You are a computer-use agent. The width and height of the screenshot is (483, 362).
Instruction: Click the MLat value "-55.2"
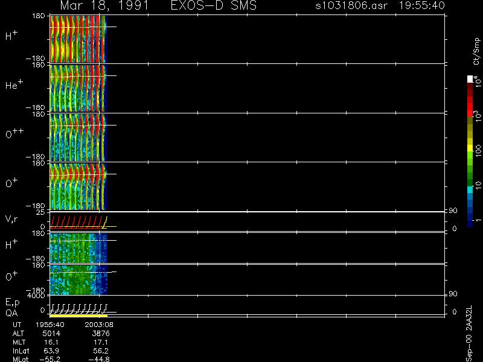[50, 359]
